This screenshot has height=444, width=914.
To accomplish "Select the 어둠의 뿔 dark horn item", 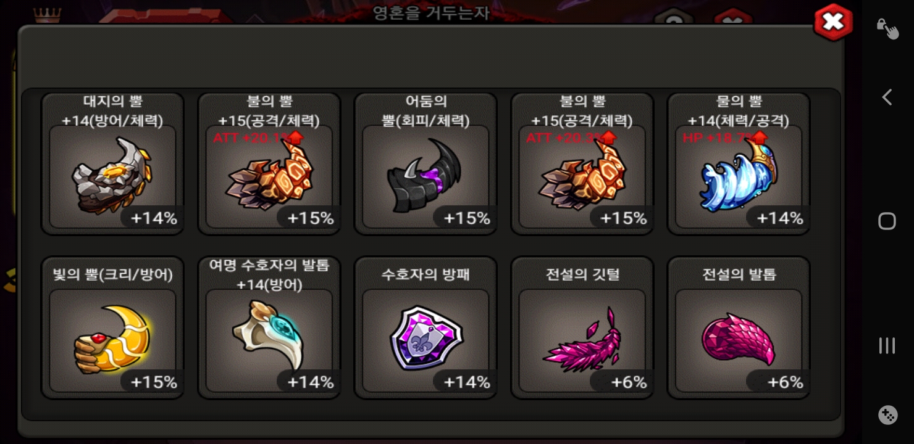I will (426, 164).
